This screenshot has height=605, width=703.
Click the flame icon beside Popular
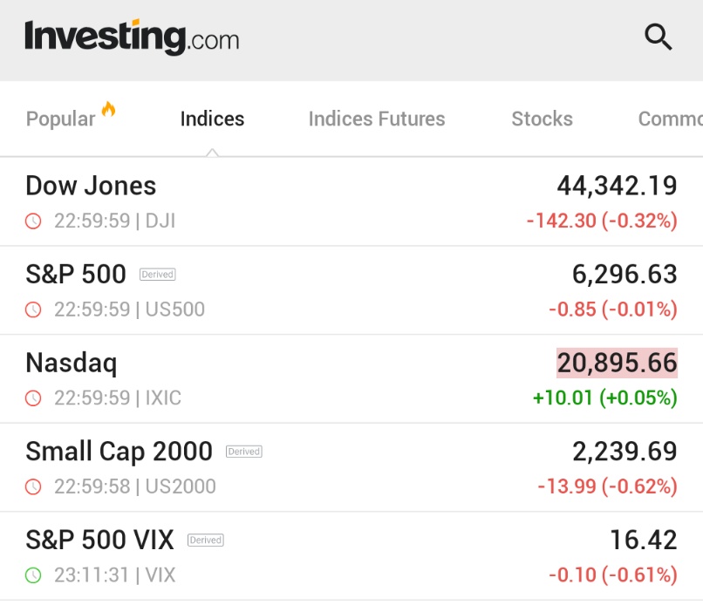(108, 109)
